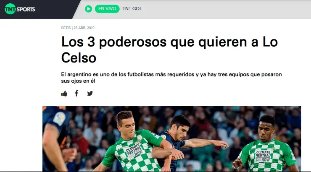Share the article on Facebook
The image size is (311, 172).
coord(76,93)
